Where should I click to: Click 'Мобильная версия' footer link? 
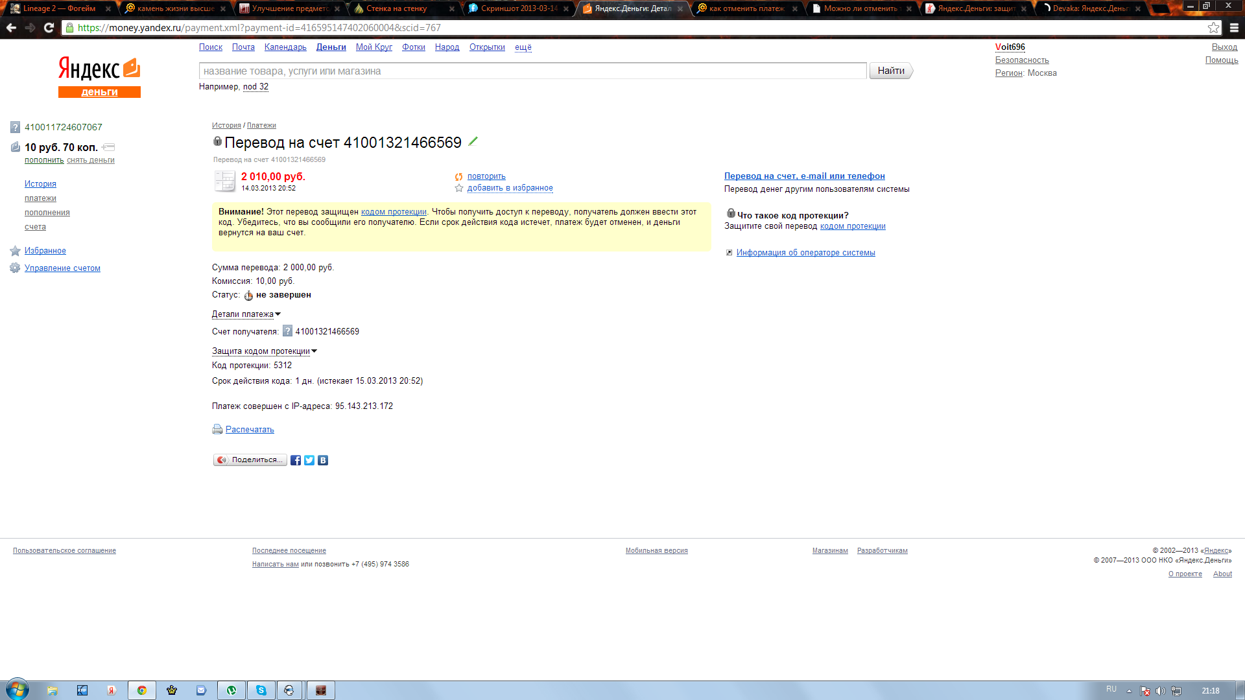tap(656, 551)
